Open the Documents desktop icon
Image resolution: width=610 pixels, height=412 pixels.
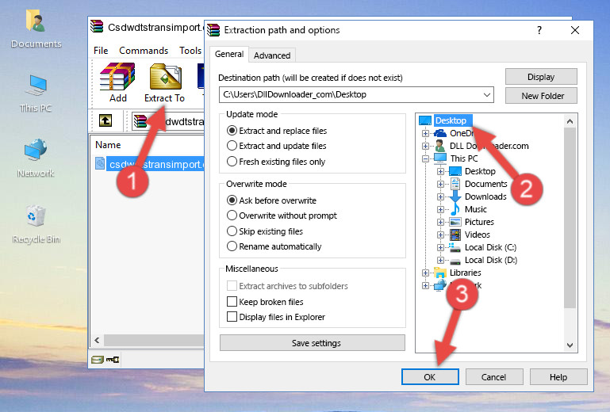[36, 29]
